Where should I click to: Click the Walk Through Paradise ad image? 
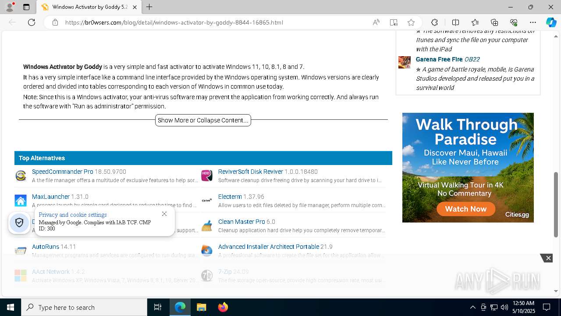coord(468,168)
